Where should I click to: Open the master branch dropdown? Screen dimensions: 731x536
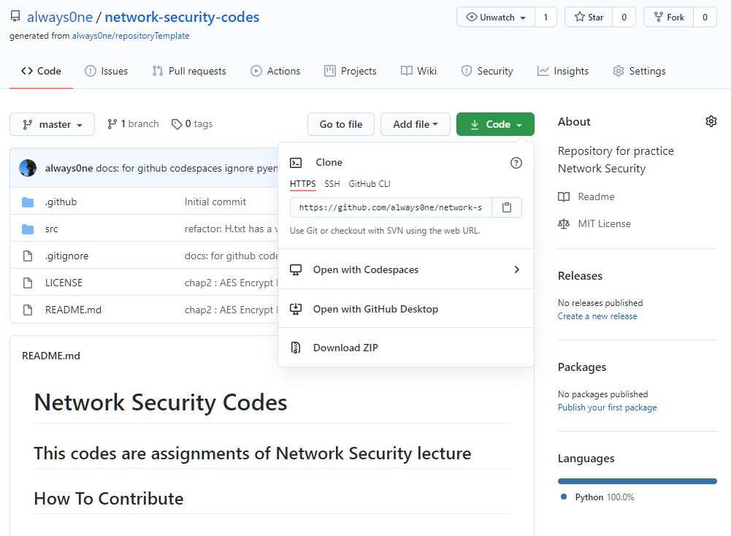coord(52,124)
